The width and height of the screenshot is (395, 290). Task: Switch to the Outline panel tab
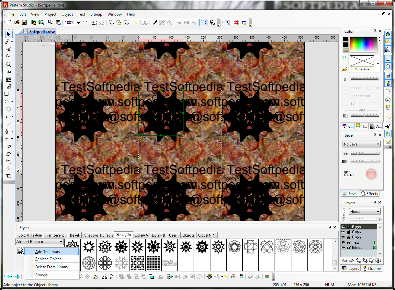pyautogui.click(x=371, y=269)
